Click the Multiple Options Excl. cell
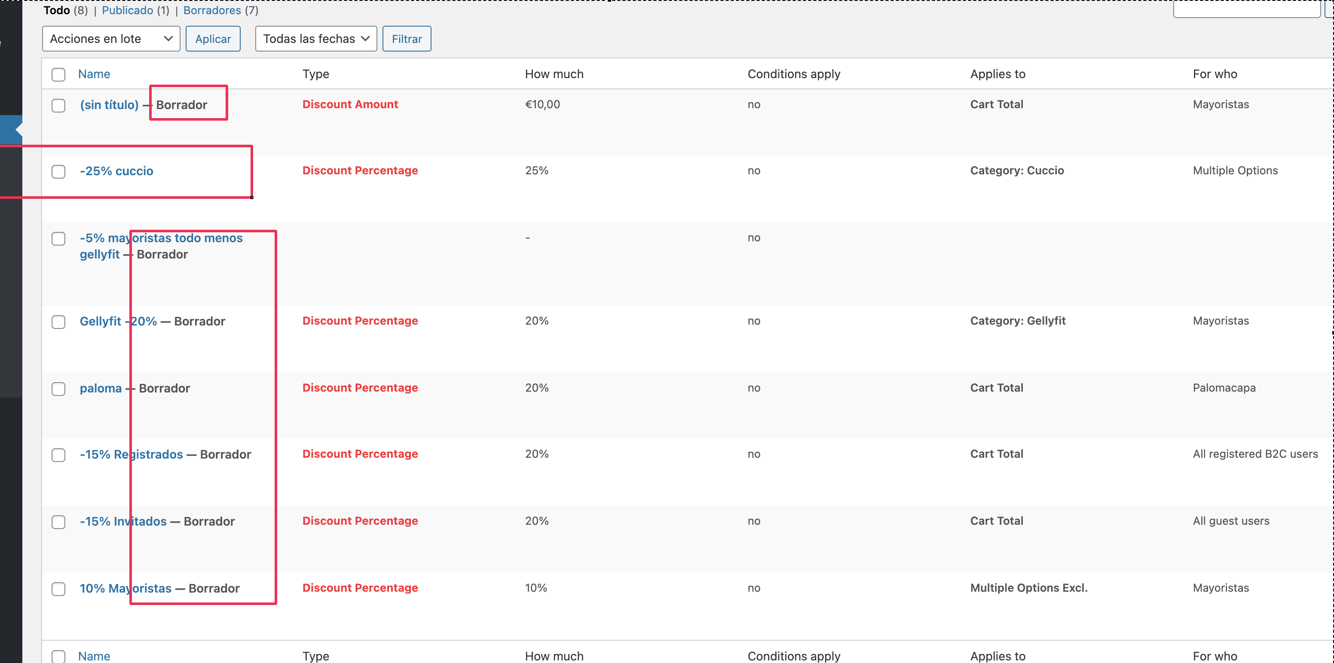The height and width of the screenshot is (663, 1334). pyautogui.click(x=1029, y=587)
